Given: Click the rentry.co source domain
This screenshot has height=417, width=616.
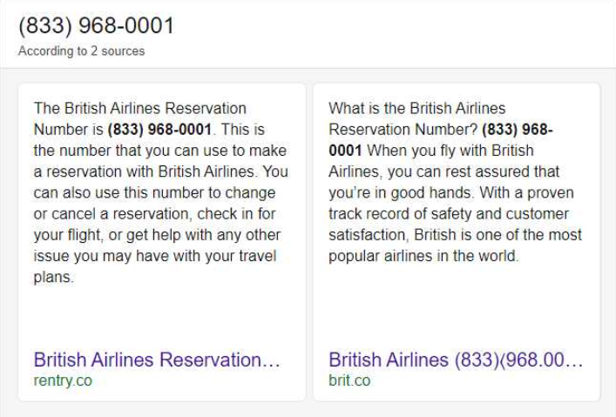Looking at the screenshot, I should (x=63, y=380).
